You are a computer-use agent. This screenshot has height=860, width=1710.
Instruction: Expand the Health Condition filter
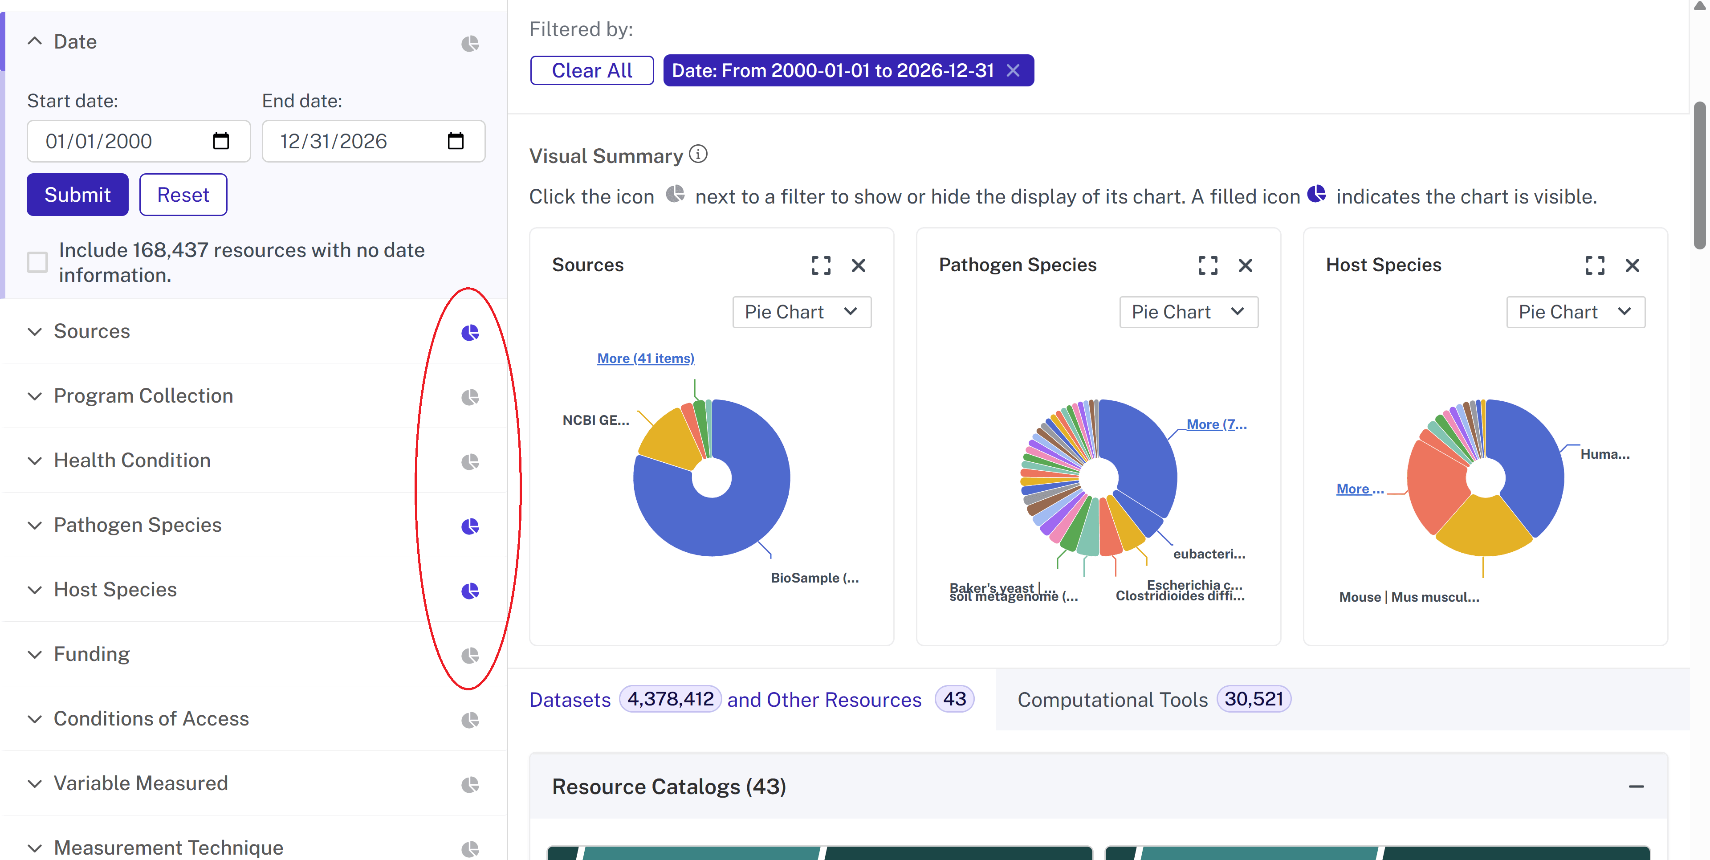pos(35,460)
